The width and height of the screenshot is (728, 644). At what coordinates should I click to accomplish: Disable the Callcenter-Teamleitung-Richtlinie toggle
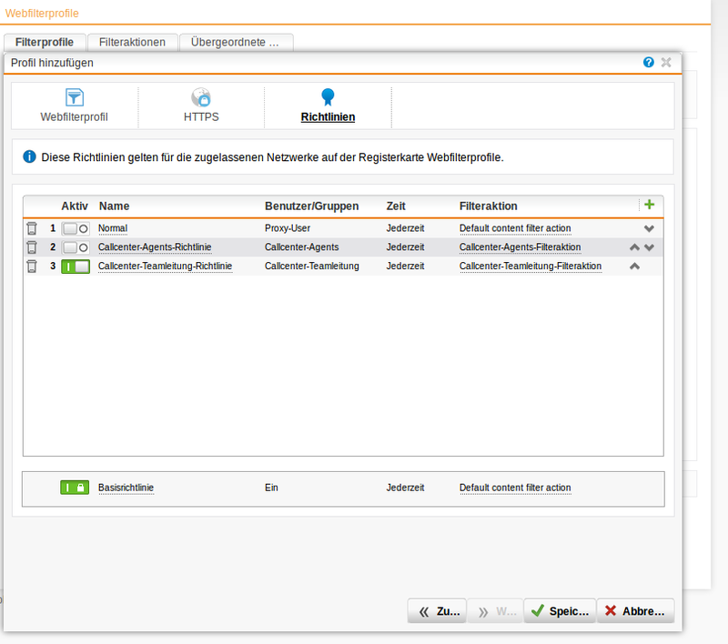(x=75, y=266)
